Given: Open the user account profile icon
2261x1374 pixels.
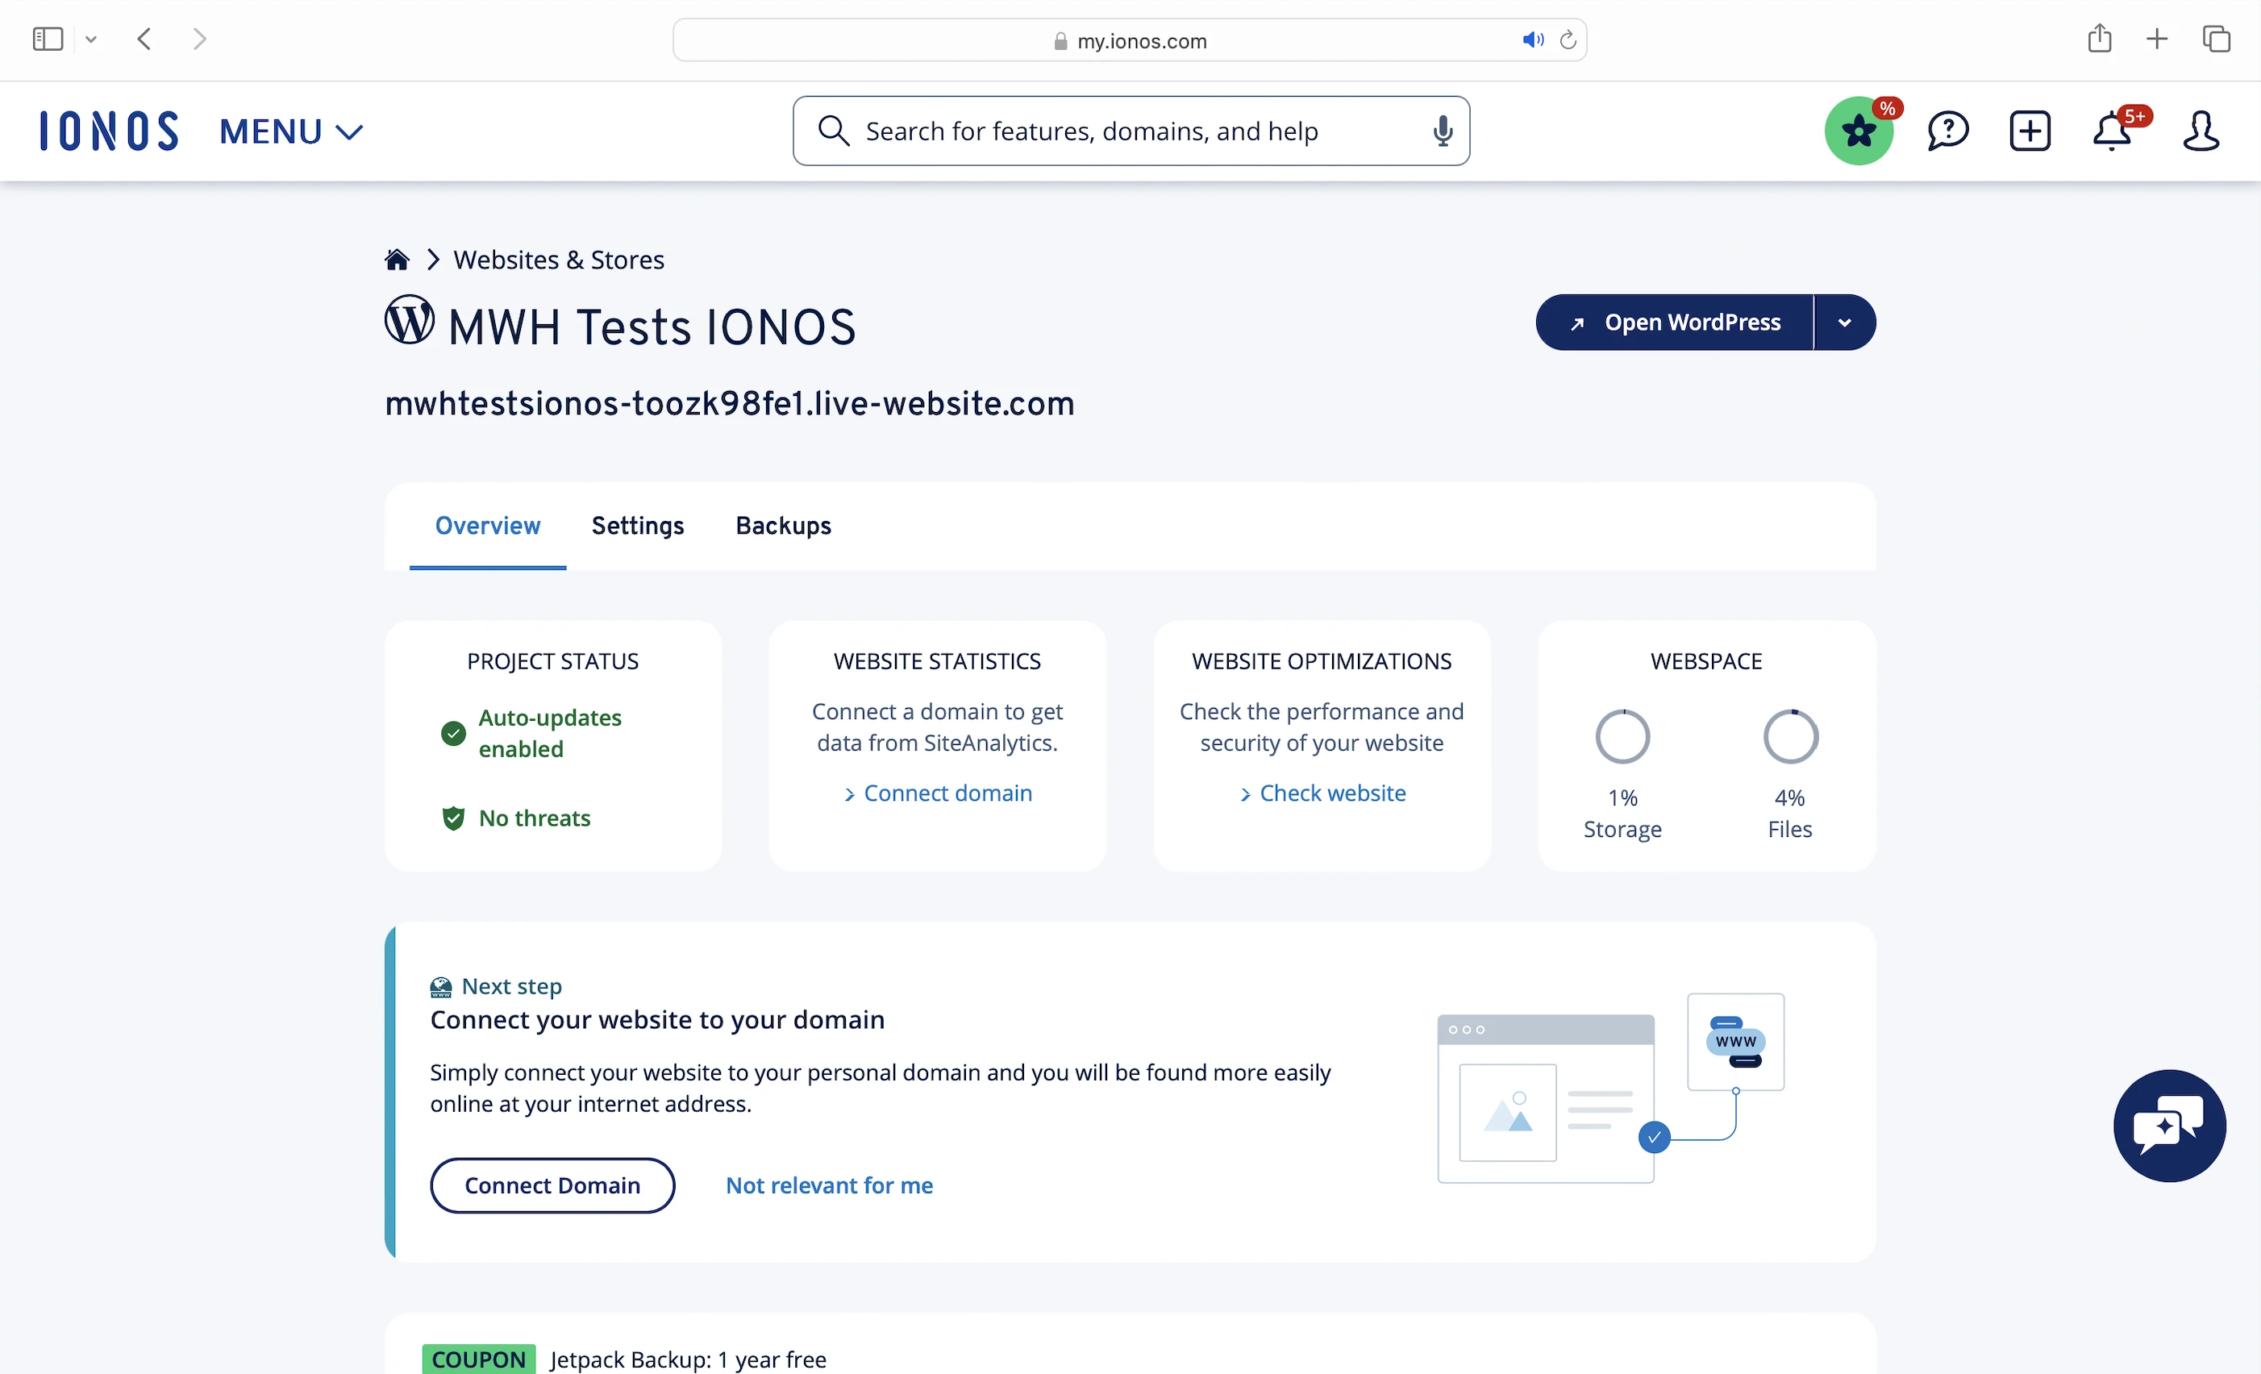Looking at the screenshot, I should 2201,131.
